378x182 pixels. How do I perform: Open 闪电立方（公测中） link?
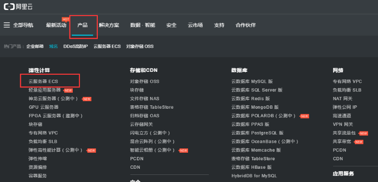(150, 133)
